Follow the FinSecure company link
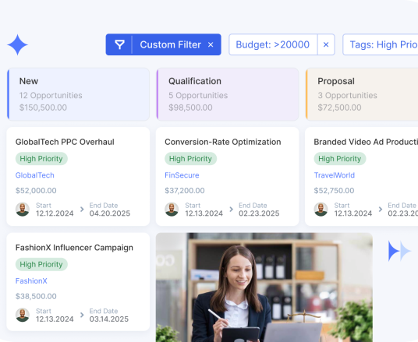The width and height of the screenshot is (418, 342). click(x=182, y=175)
